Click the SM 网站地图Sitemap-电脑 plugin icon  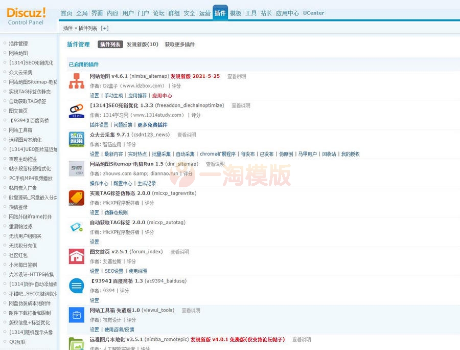click(x=76, y=168)
